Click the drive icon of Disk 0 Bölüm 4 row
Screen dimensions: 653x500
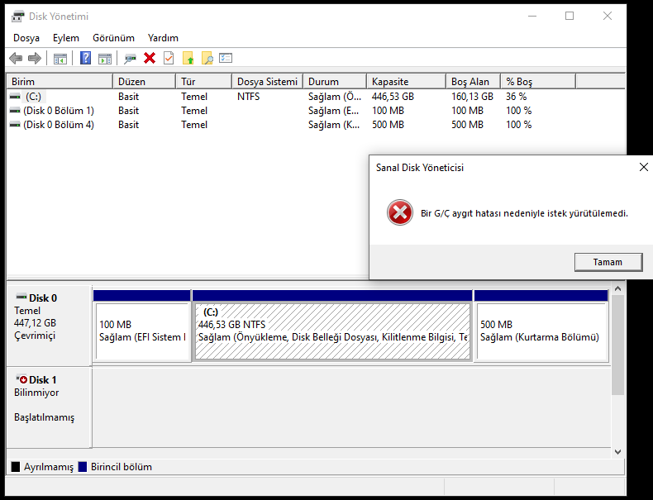pos(15,125)
